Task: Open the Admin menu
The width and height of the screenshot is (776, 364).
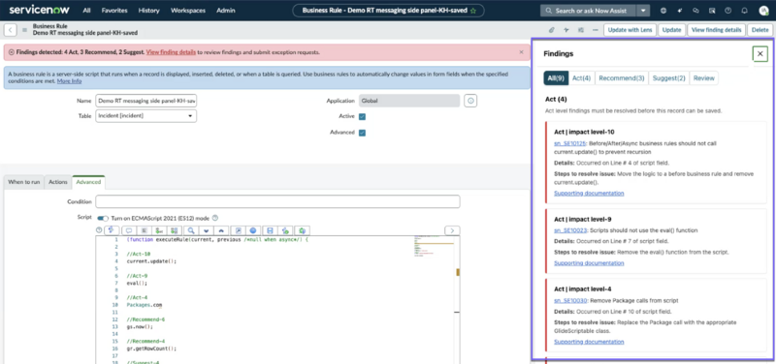Action: [226, 11]
